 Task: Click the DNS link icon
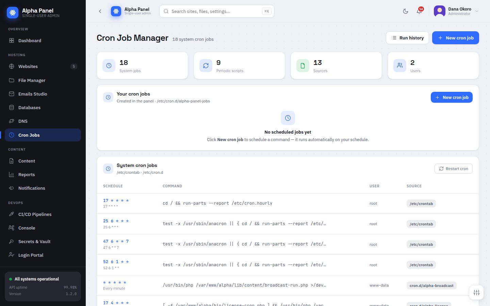12,121
